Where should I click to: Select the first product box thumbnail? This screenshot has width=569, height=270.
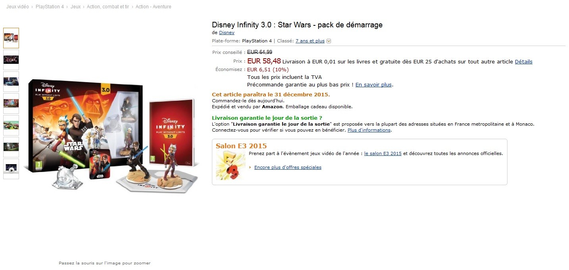pyautogui.click(x=11, y=38)
